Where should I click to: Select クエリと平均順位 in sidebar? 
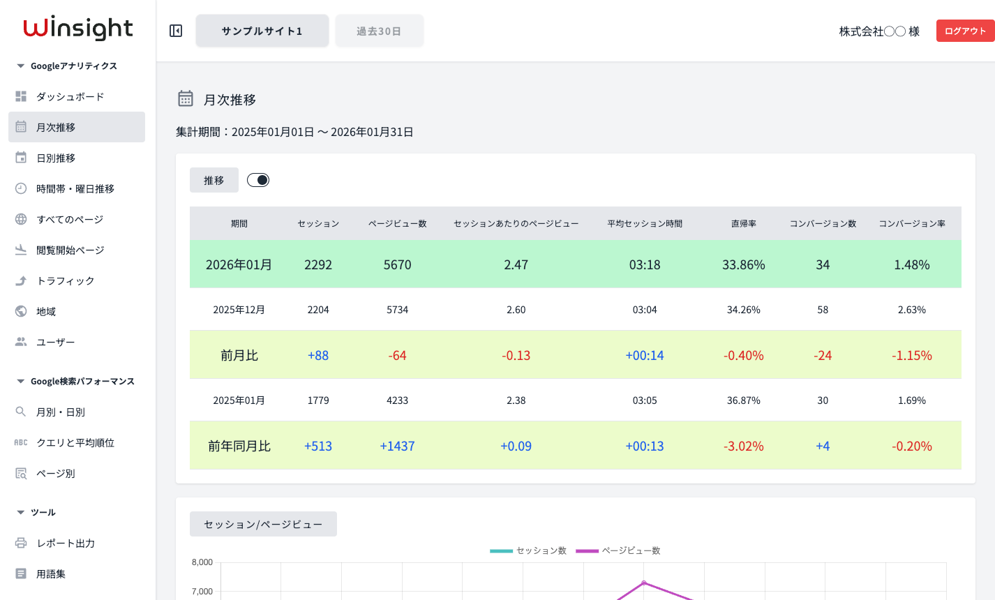coord(77,442)
